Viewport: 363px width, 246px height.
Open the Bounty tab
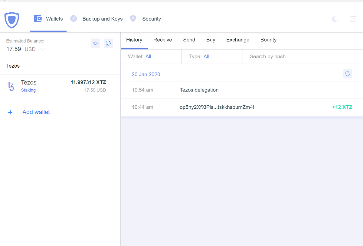[x=268, y=40]
